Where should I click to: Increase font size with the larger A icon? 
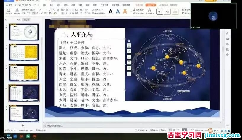coord(51,9)
